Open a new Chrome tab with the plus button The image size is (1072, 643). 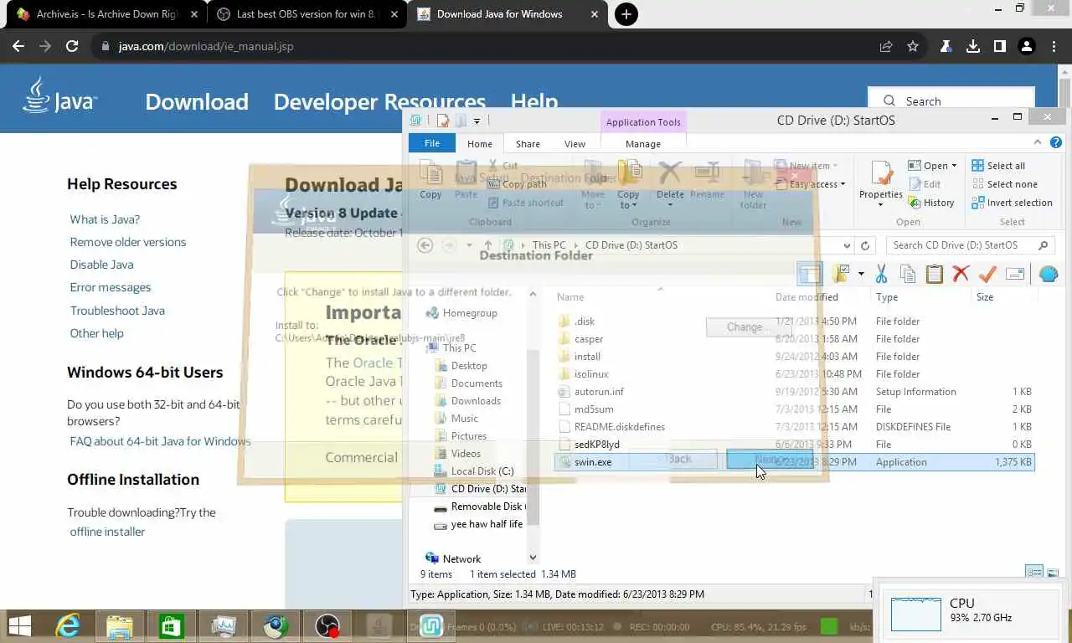click(x=626, y=14)
